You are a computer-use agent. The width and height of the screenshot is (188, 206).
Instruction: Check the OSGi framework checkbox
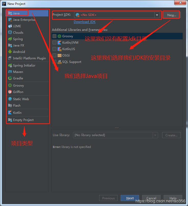(x=54, y=55)
